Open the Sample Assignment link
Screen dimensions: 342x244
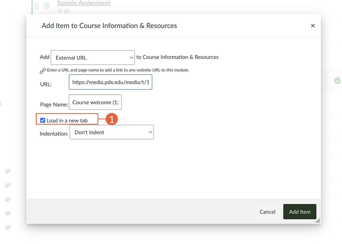pos(84,3)
